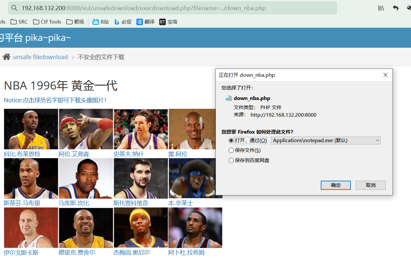Image resolution: width=411 pixels, height=264 pixels.
Task: Select the 保存文件 radio option
Action: [x=231, y=150]
